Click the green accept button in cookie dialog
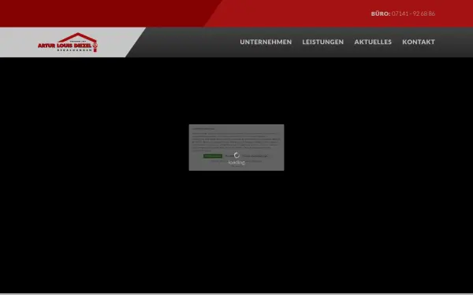The image size is (473, 295). point(213,156)
